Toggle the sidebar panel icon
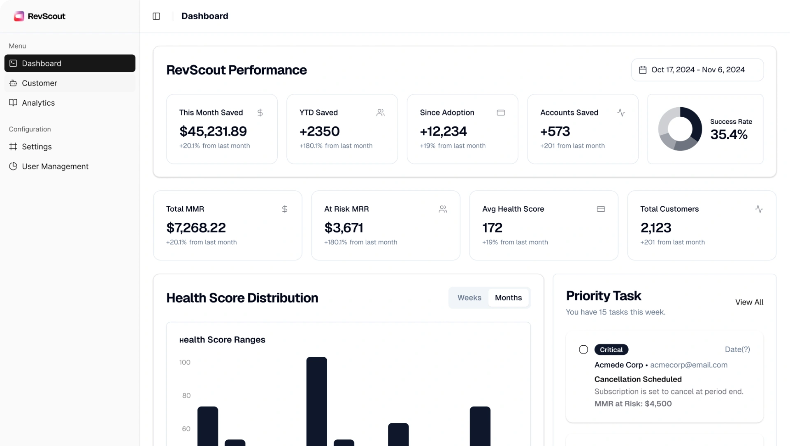The height and width of the screenshot is (446, 790). pyautogui.click(x=156, y=16)
